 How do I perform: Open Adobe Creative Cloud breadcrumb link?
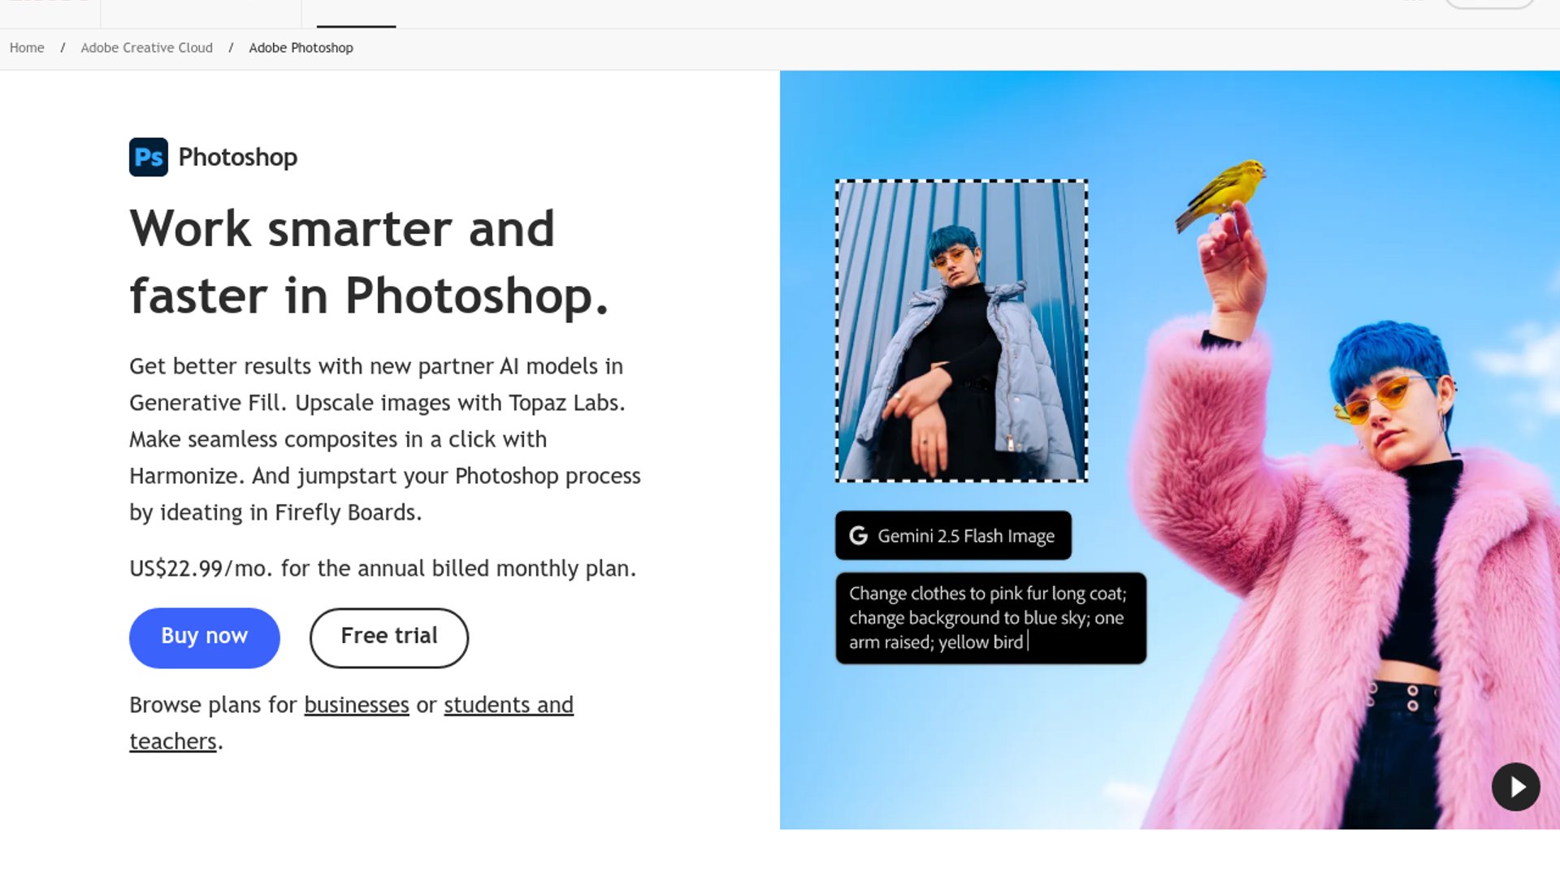(146, 48)
